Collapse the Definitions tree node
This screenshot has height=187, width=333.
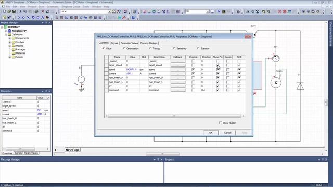click(x=6, y=35)
